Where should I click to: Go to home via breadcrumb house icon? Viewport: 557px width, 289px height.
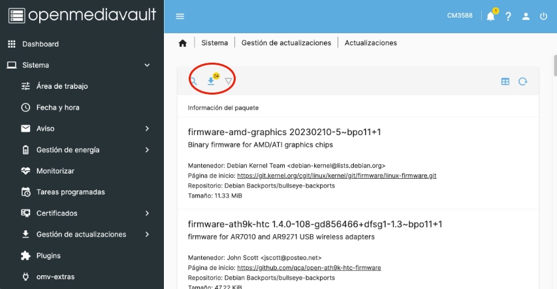[183, 43]
